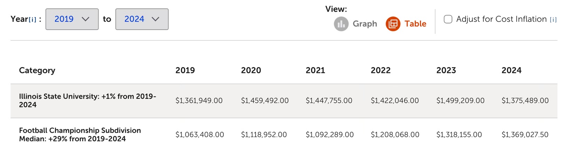Click the Adjust for Cost Inflation label
This screenshot has height=151, width=568.
pyautogui.click(x=501, y=19)
